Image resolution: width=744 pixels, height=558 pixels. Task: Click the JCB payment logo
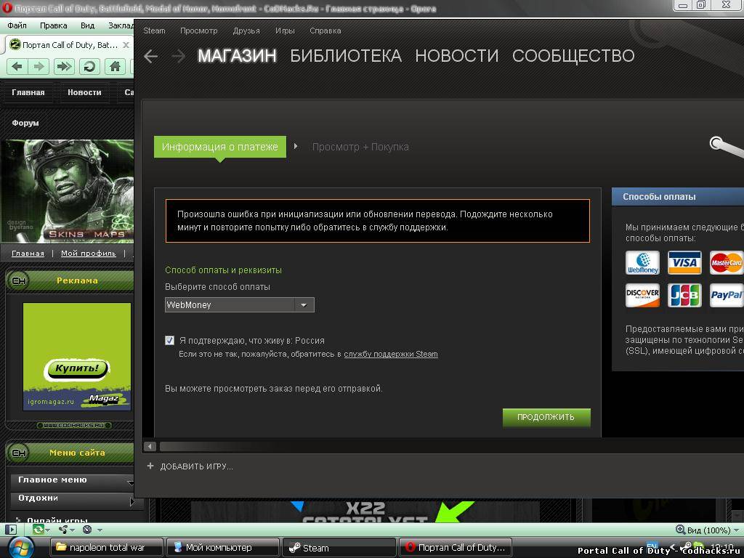tap(684, 295)
